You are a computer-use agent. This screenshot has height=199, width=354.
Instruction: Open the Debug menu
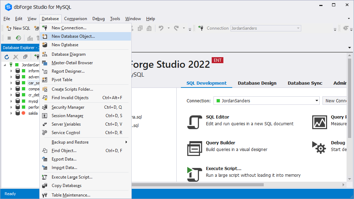98,19
